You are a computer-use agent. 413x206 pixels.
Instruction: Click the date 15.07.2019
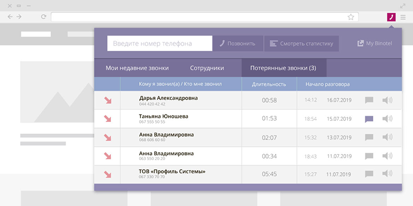[339, 119]
